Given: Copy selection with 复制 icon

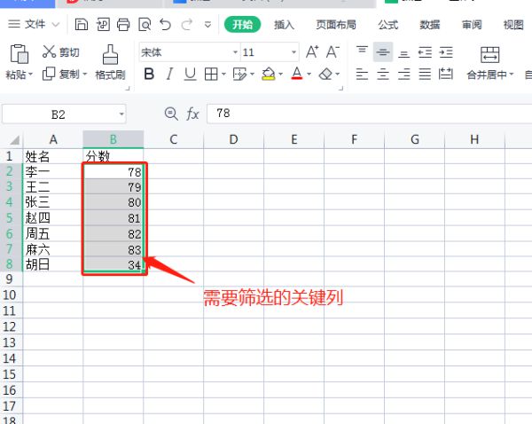Looking at the screenshot, I should (x=49, y=74).
